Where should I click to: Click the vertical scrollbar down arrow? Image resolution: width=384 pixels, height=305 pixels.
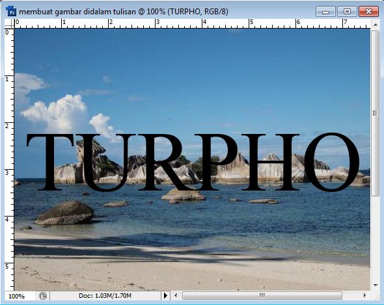(375, 285)
